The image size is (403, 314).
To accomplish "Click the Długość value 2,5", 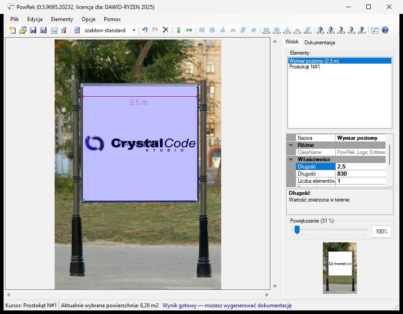I will pos(360,167).
